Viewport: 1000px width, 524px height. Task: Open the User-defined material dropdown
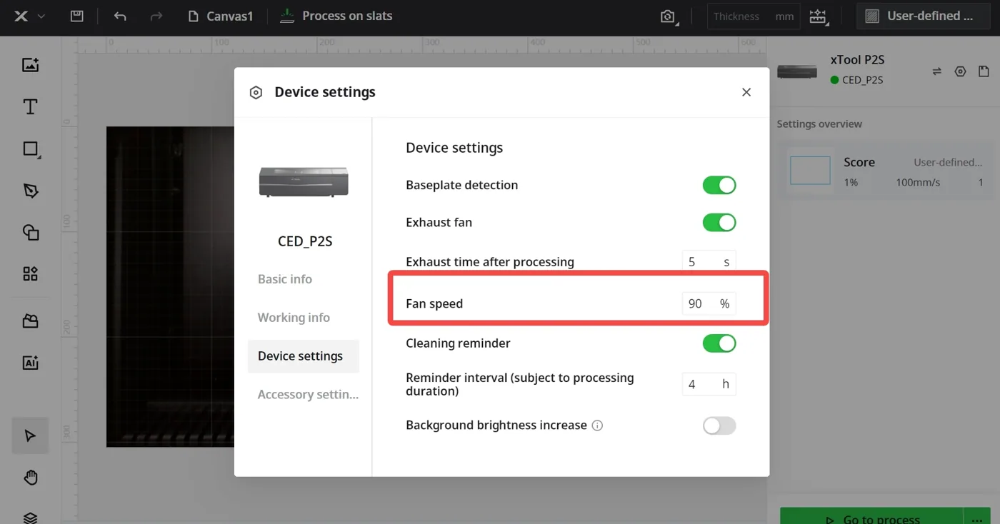[x=921, y=16]
